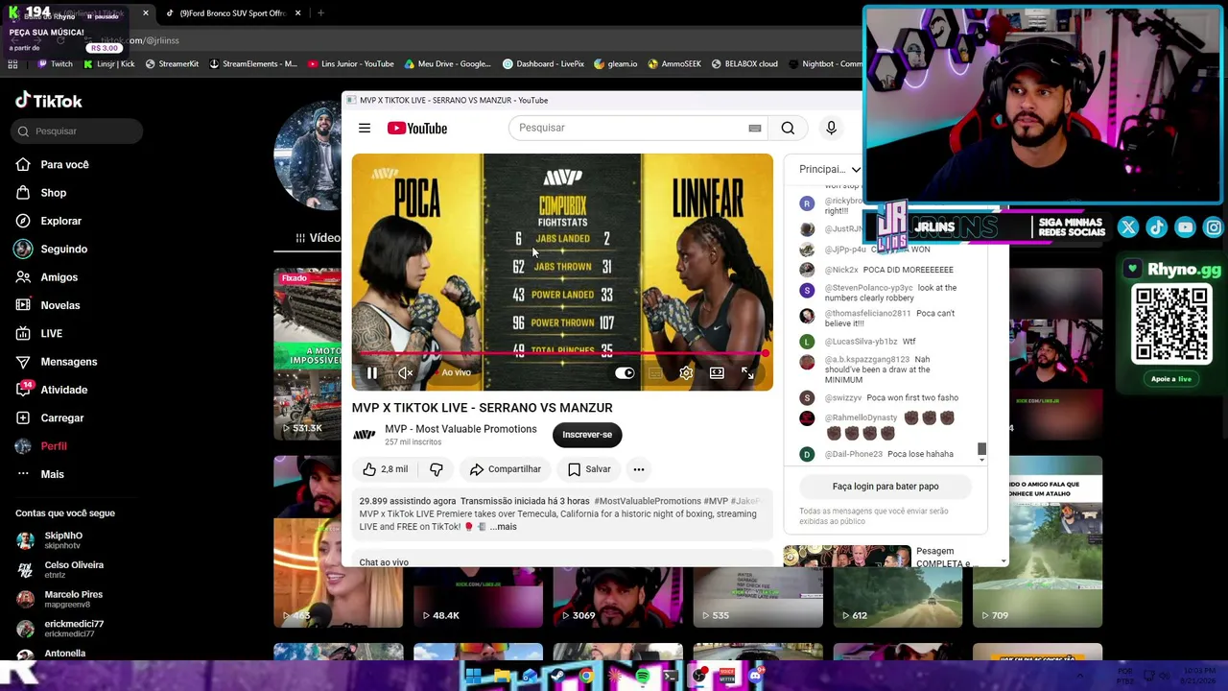Image resolution: width=1228 pixels, height=691 pixels.
Task: Go to TikTok Explorar page
Action: pyautogui.click(x=60, y=221)
